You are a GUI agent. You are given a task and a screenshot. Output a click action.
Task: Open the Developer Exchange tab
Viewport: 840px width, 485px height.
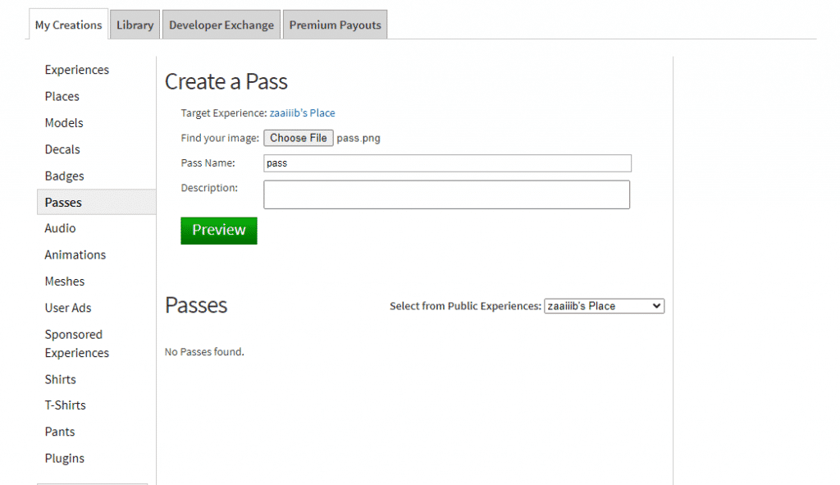point(221,24)
